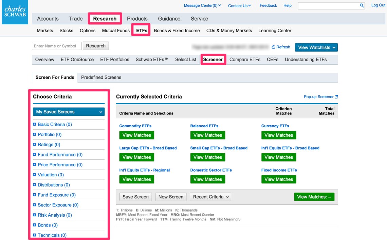Switch to the CEFs tab

tap(273, 60)
